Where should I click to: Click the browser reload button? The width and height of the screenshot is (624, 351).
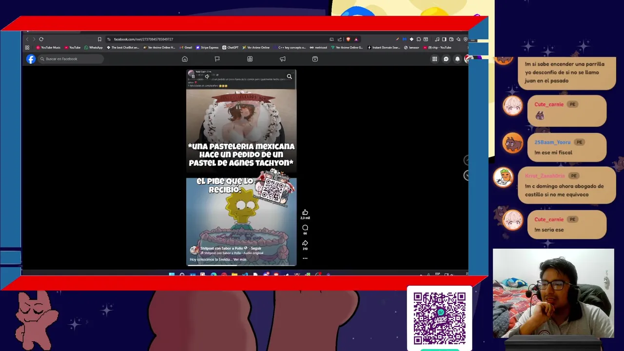tap(41, 39)
